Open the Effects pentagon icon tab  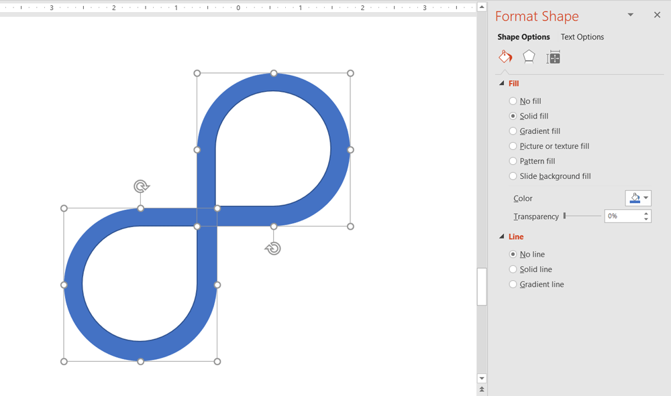tap(529, 57)
